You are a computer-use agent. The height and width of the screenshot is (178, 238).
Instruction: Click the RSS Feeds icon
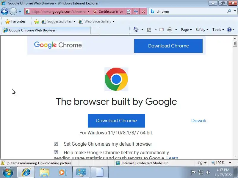(x=149, y=30)
